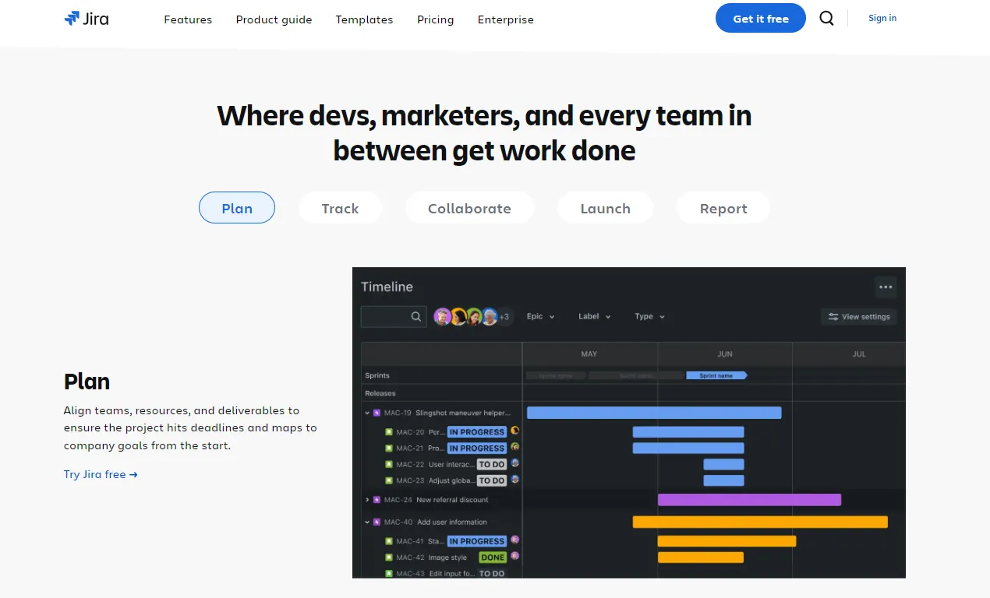Go to the Pricing page
The height and width of the screenshot is (598, 990).
(435, 19)
